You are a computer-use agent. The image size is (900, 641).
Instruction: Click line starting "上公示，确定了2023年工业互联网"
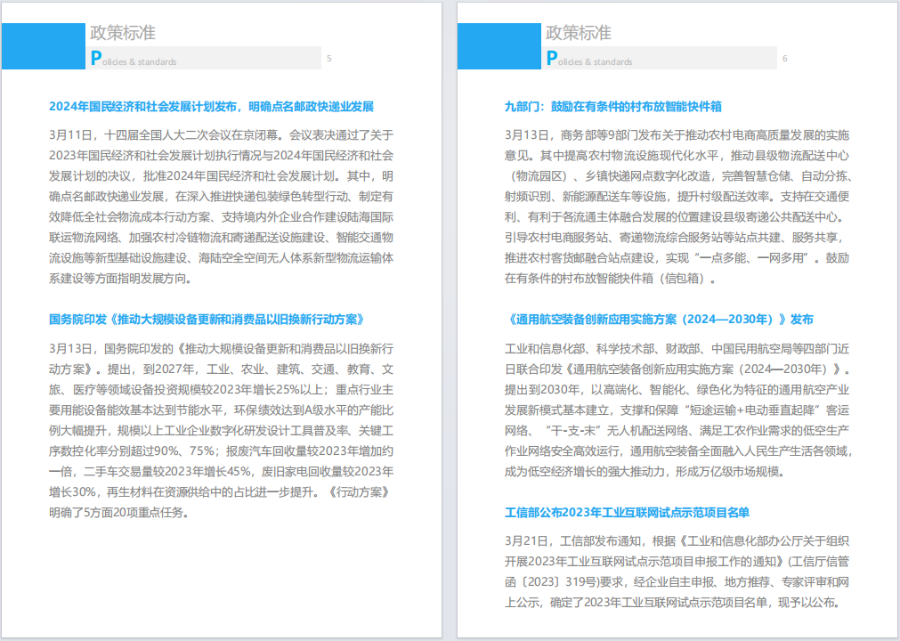675,603
